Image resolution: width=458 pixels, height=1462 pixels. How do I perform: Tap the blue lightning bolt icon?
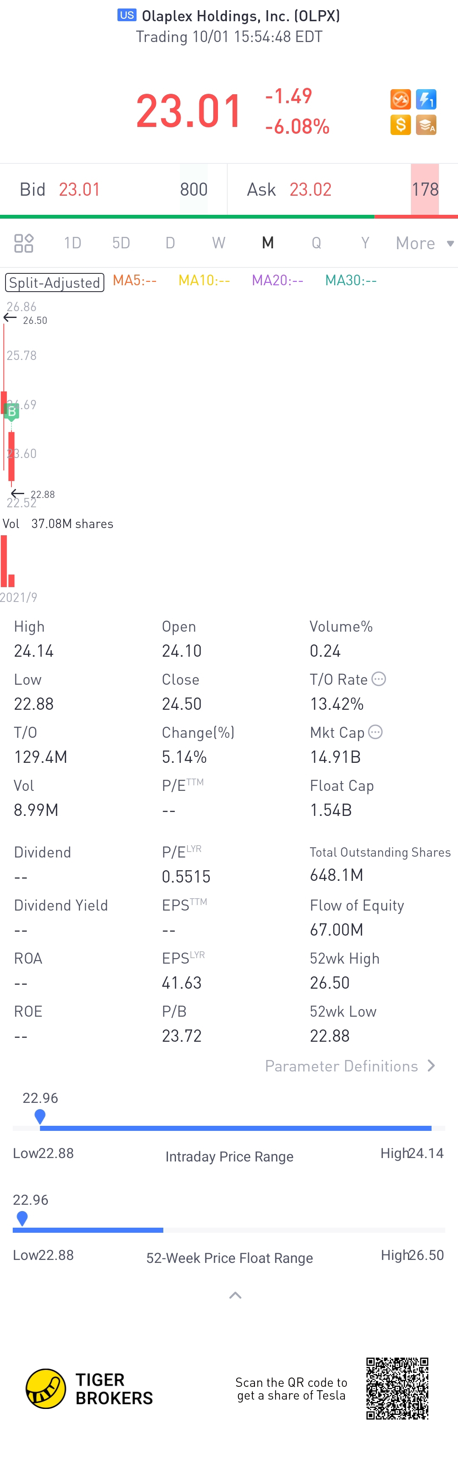coord(426,99)
